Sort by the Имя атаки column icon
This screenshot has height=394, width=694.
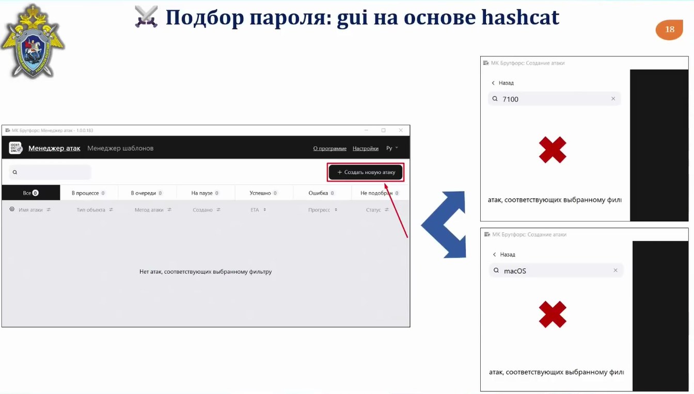[49, 210]
